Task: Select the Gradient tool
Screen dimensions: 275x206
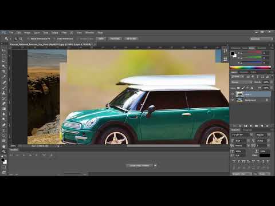Action: tap(3, 109)
